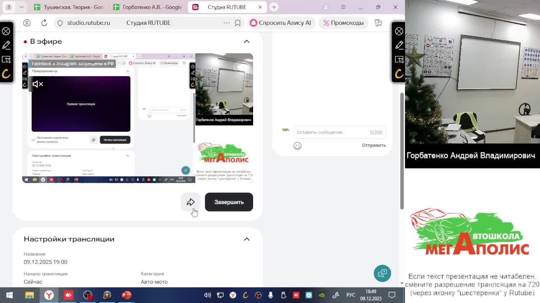Click the category value Авто-мото
Screen dimensions: 540x303
(154, 282)
